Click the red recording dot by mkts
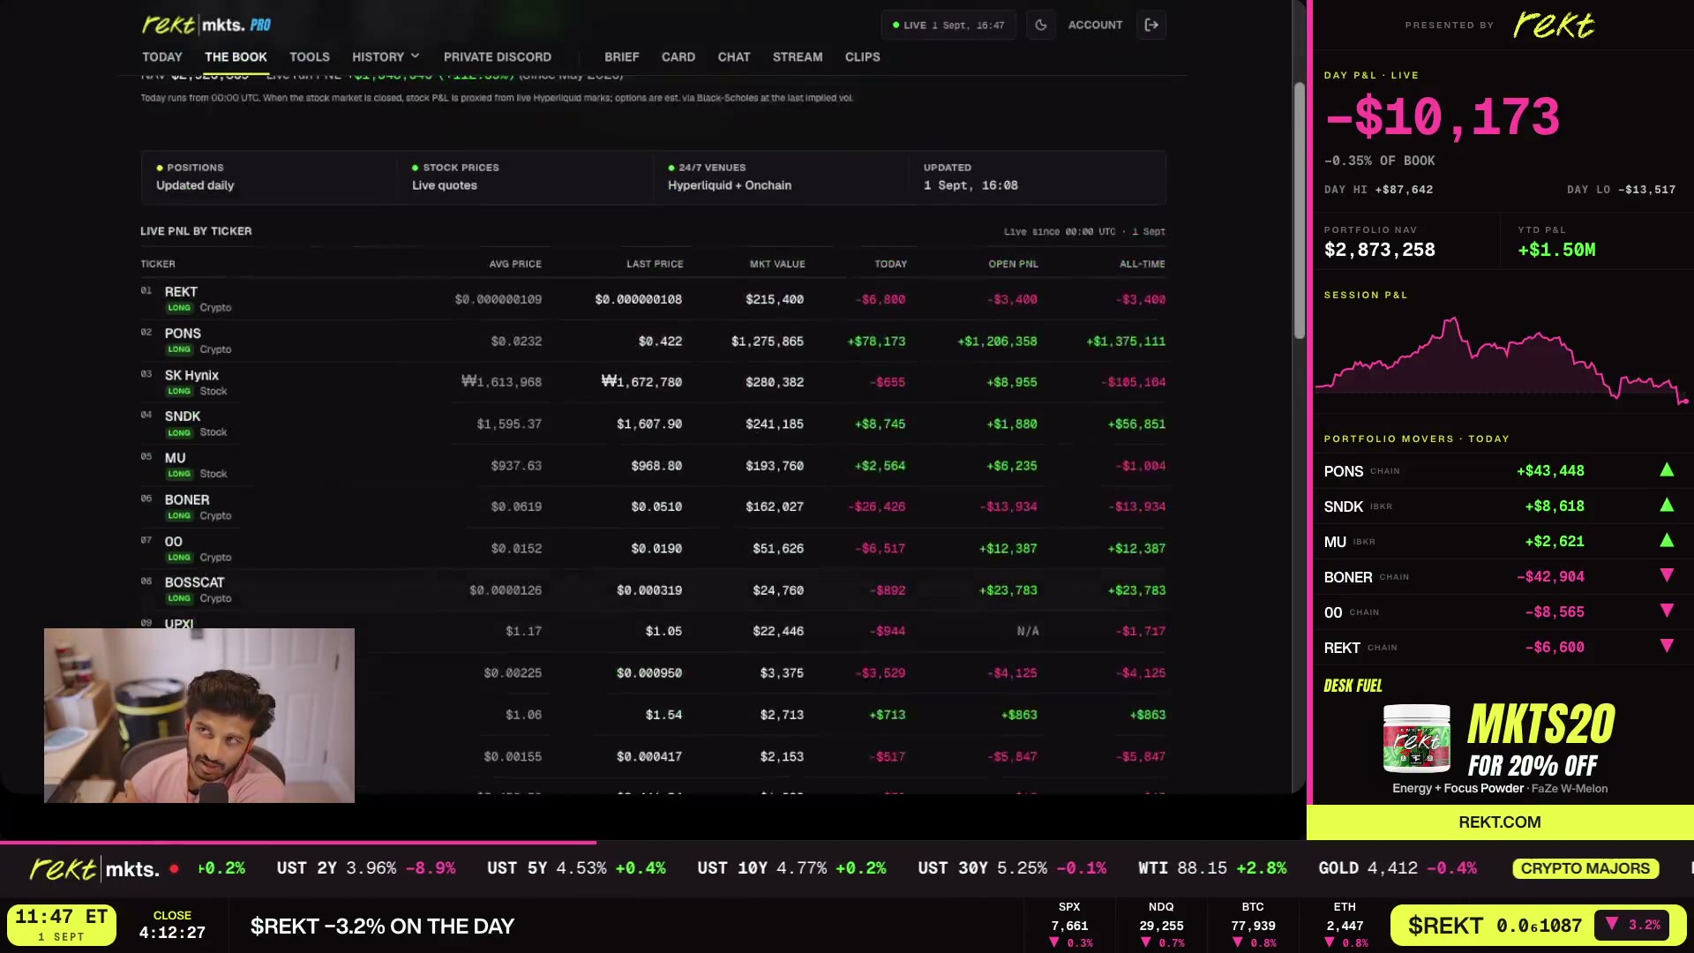Screen dimensions: 1694x953 175,868
